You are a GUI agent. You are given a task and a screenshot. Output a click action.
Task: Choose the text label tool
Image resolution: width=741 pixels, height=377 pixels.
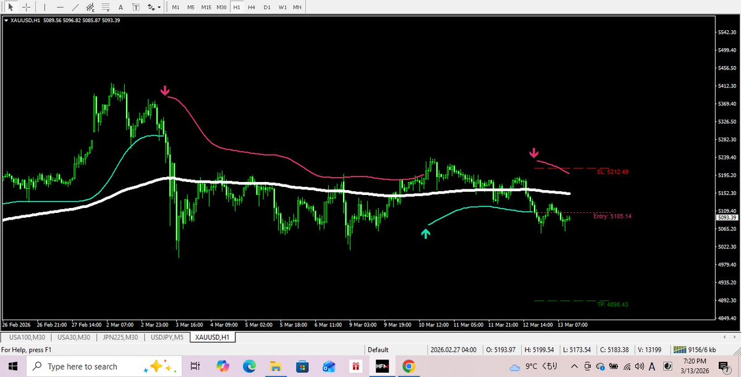tap(135, 7)
